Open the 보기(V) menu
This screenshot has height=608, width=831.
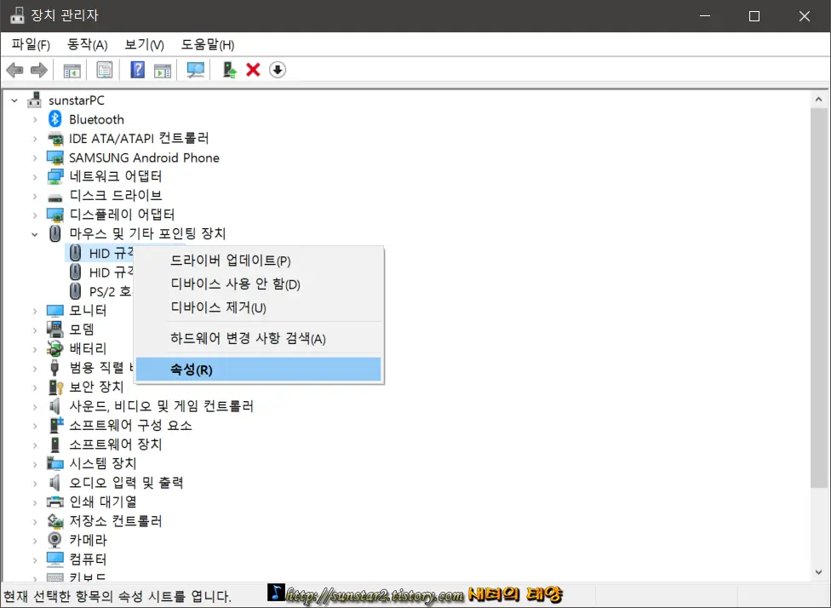[x=144, y=43]
